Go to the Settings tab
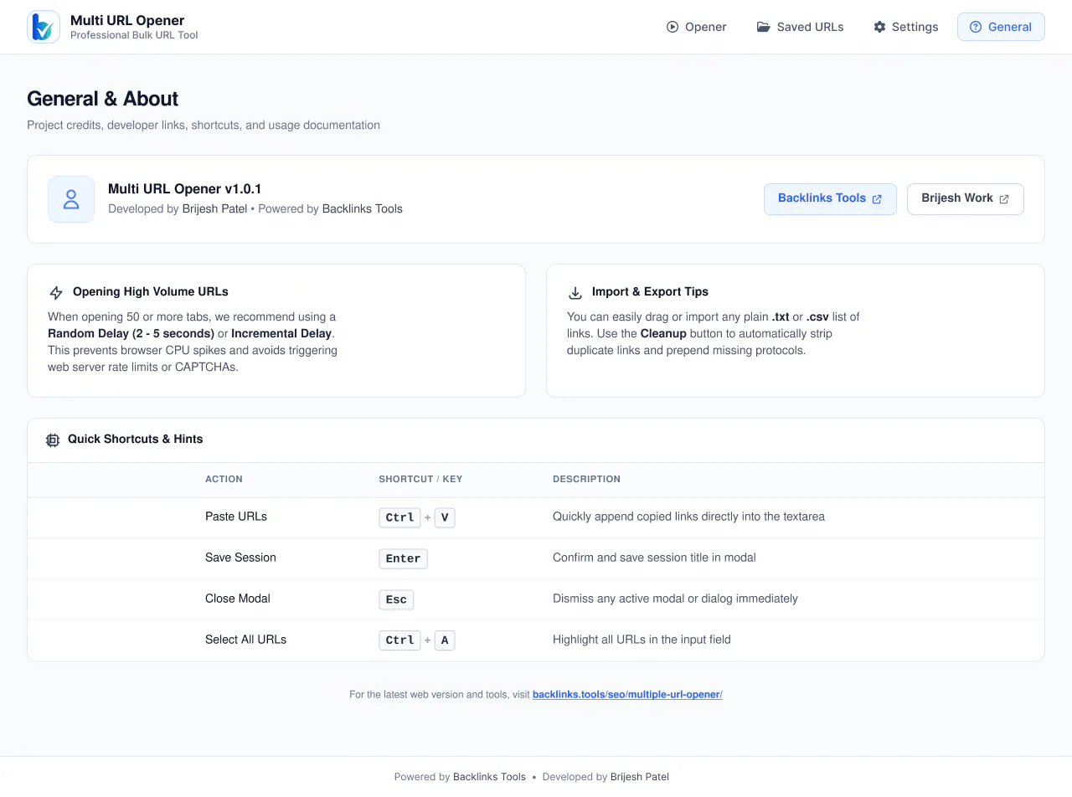This screenshot has width=1072, height=797. point(905,27)
